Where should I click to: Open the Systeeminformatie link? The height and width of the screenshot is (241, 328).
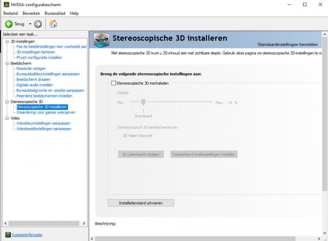[x=27, y=235]
